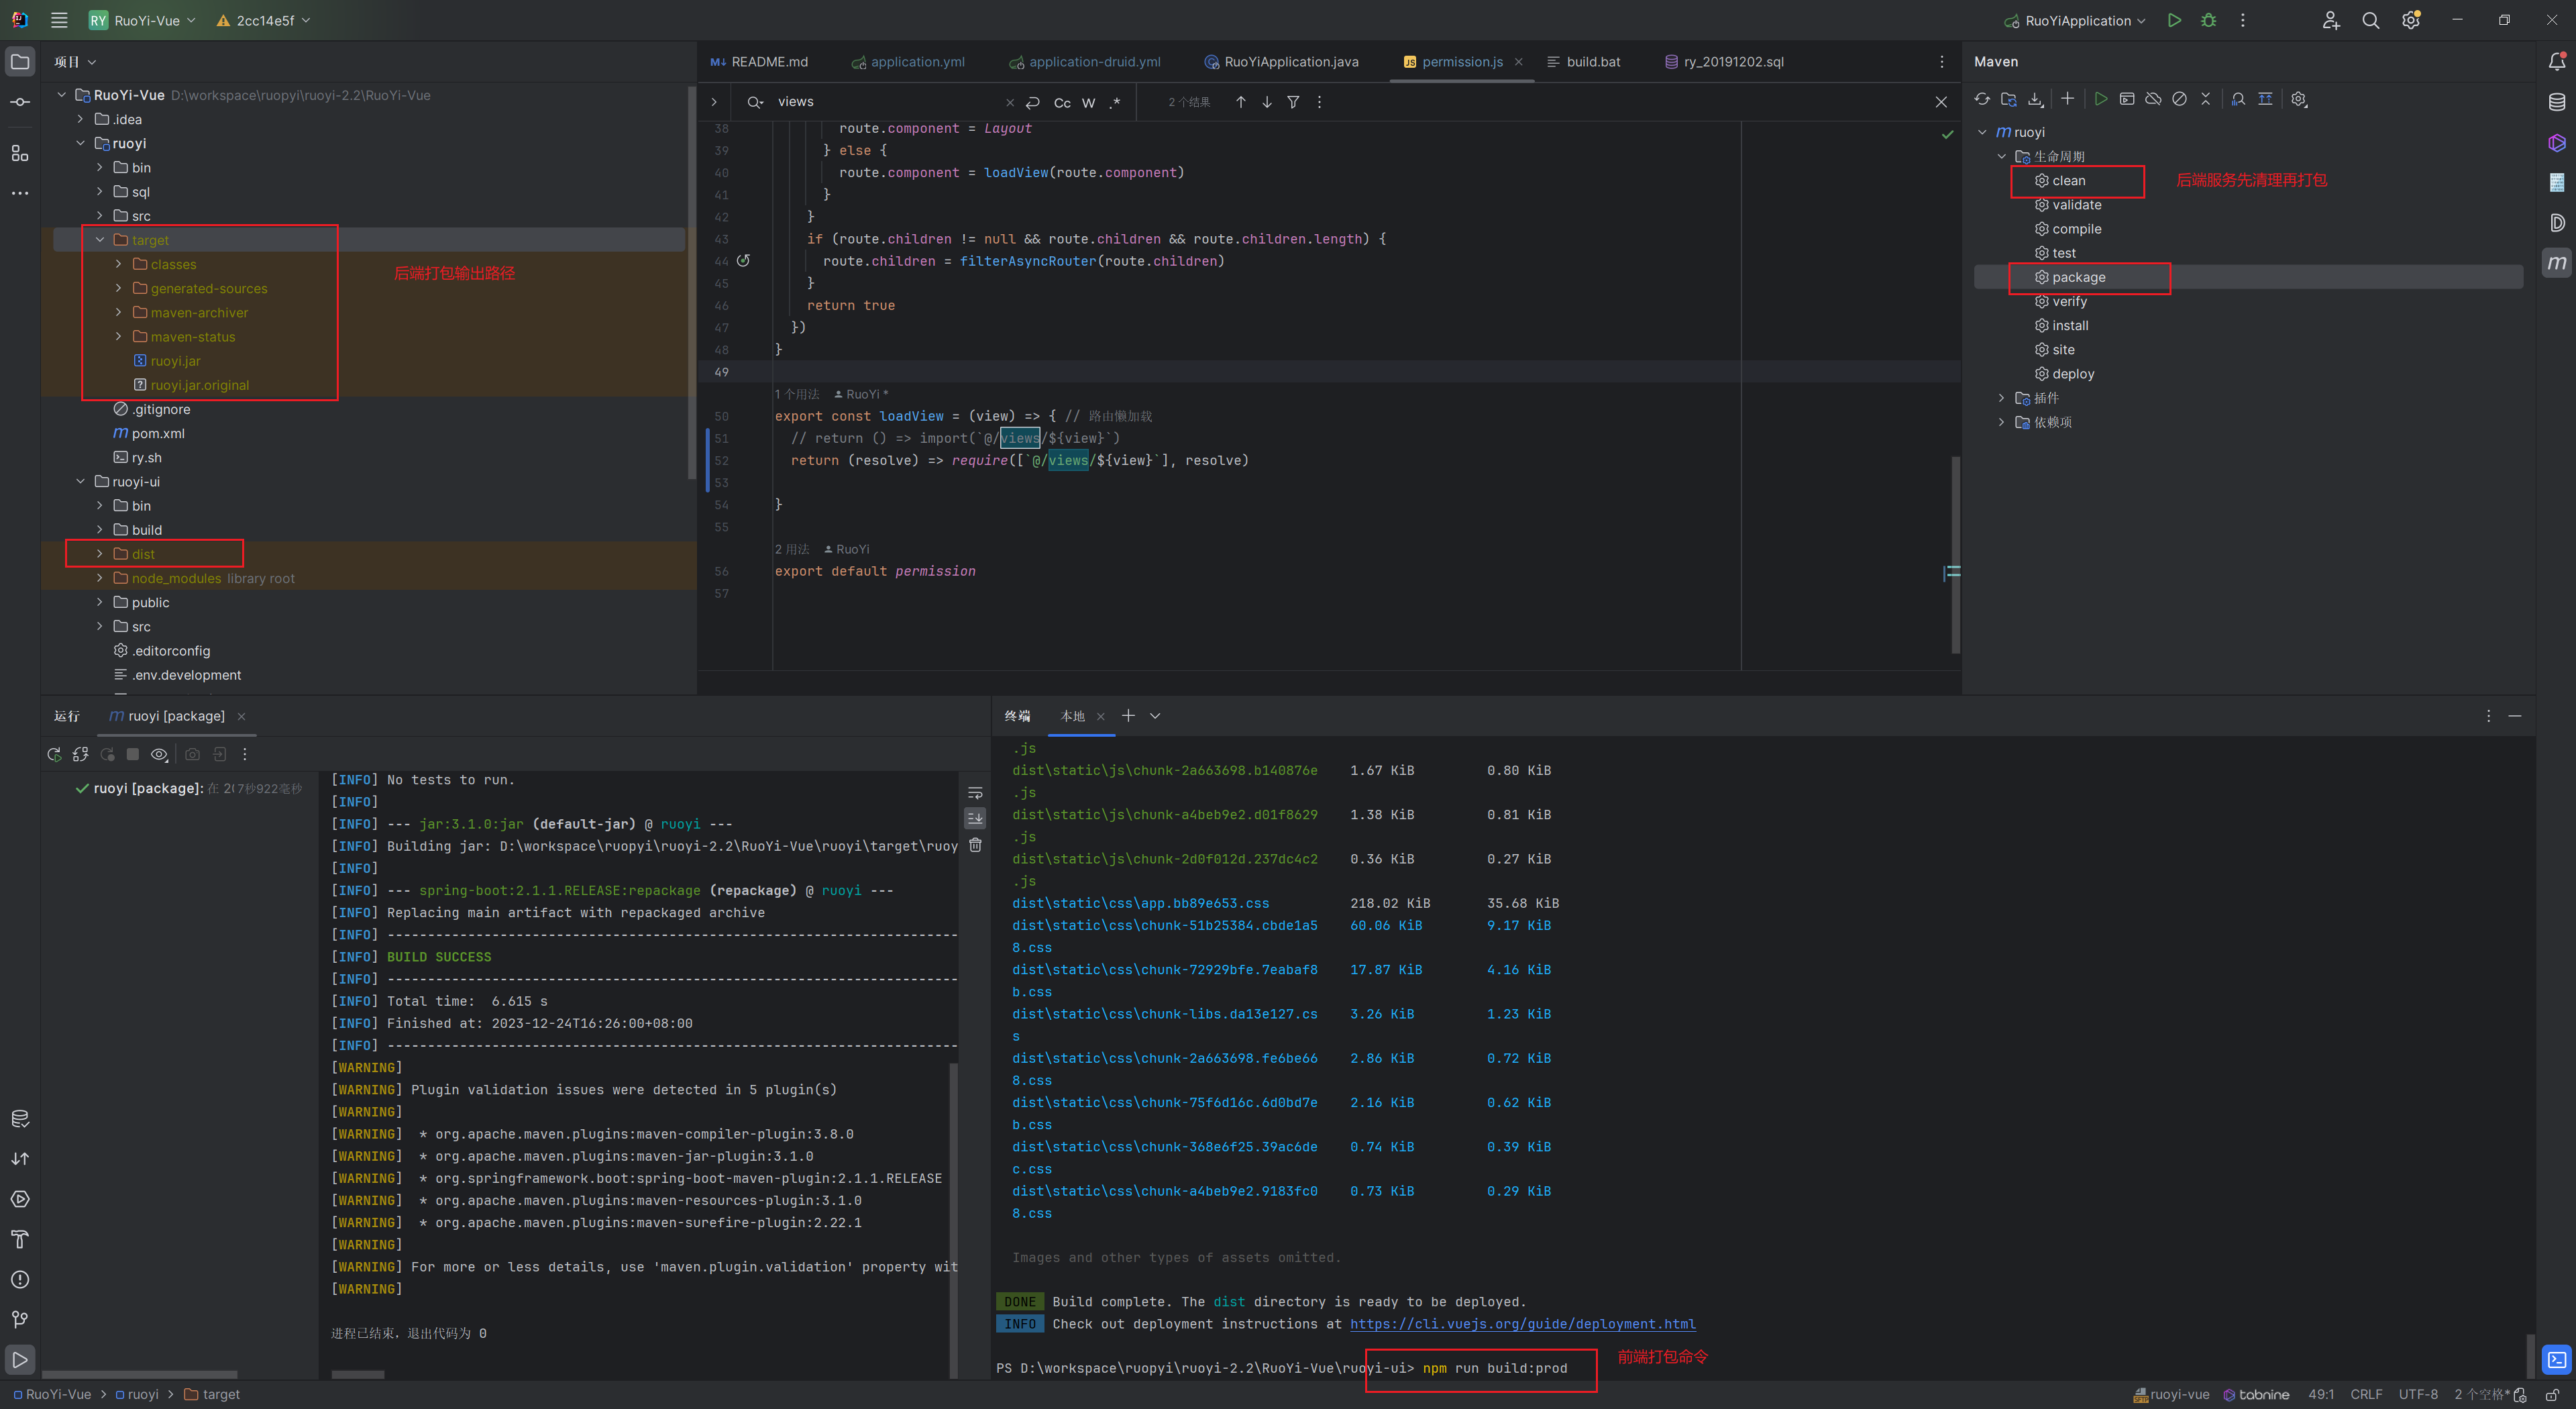Click UTF-8 encoding in status bar

tap(2418, 1394)
